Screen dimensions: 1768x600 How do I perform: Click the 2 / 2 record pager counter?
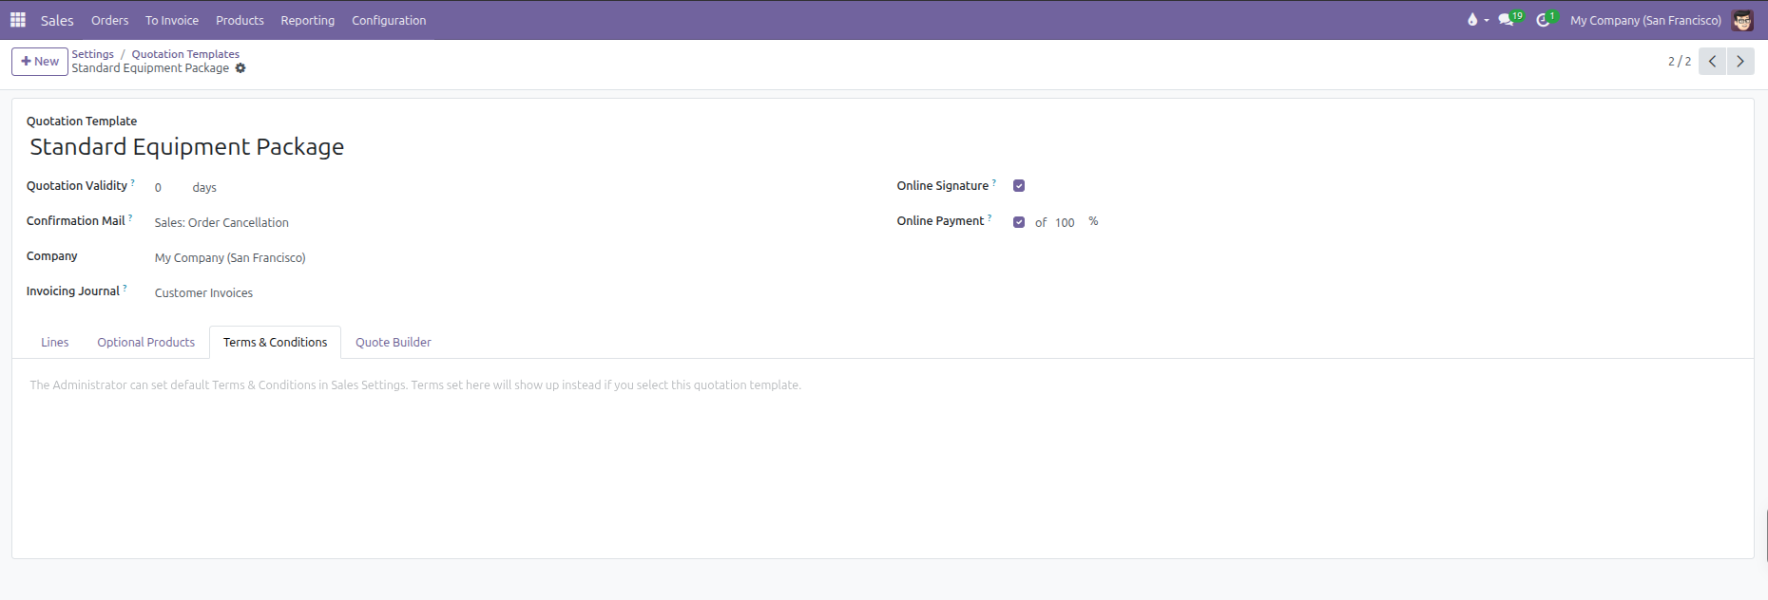click(x=1680, y=61)
